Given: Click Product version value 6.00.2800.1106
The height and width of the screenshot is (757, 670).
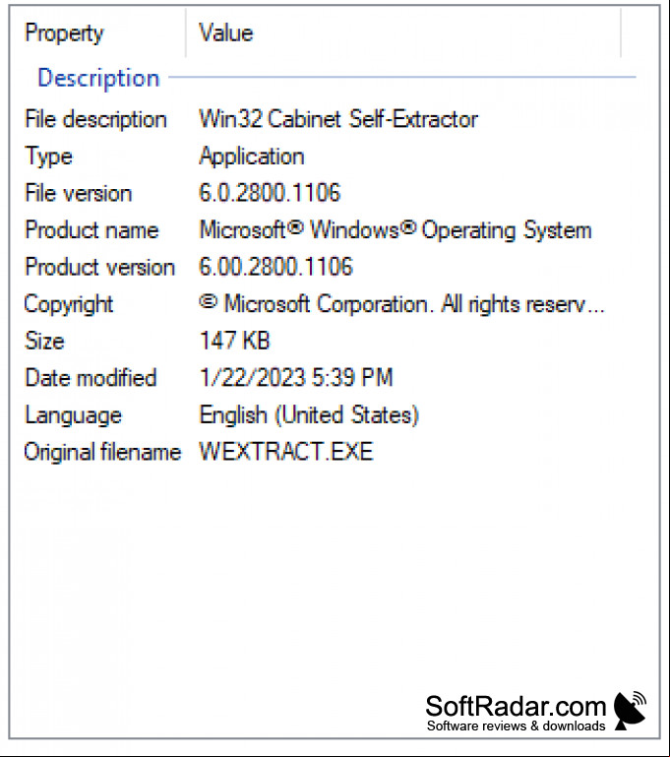Looking at the screenshot, I should coord(275,267).
